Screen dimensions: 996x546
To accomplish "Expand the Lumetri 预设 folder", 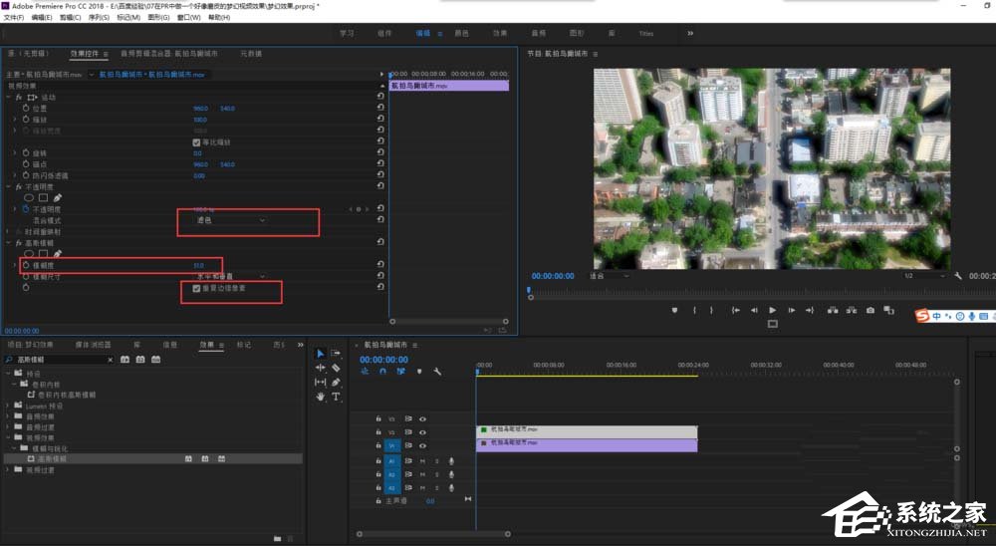I will pyautogui.click(x=9, y=407).
